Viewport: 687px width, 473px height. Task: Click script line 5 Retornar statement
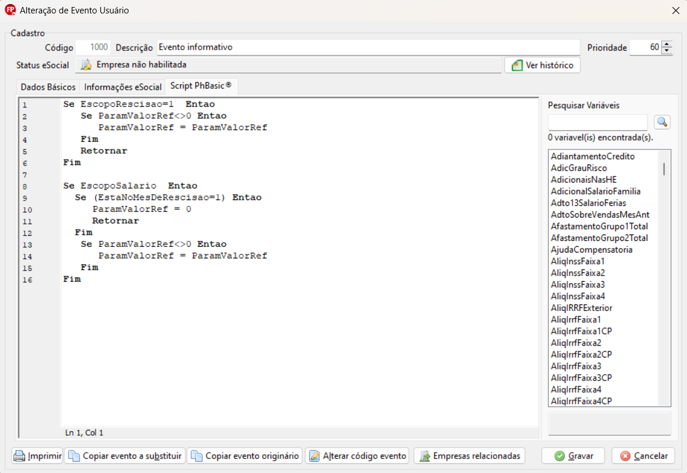[x=104, y=151]
